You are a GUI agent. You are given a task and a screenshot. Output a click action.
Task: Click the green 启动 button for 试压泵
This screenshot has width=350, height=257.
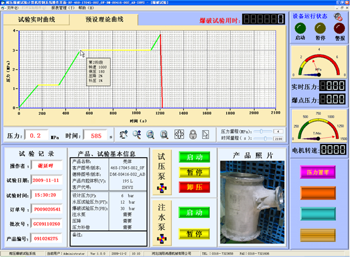195,157
